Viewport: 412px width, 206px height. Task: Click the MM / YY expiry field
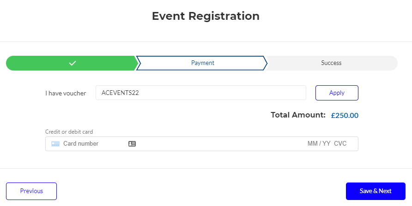[x=319, y=144]
